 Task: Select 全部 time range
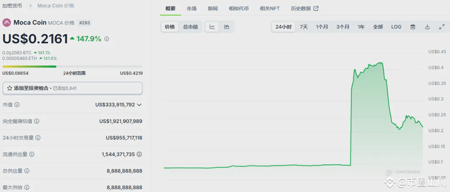pyautogui.click(x=378, y=27)
